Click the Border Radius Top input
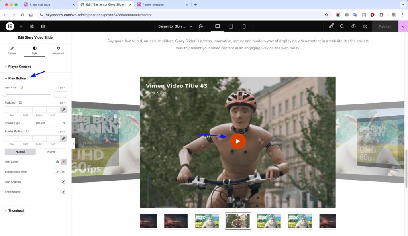 [12, 138]
